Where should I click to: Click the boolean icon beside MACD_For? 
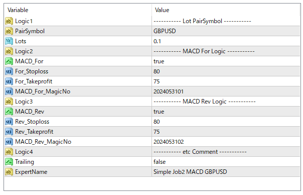(9, 61)
